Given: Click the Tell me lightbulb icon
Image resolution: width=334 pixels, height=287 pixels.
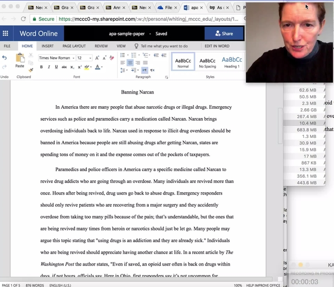Looking at the screenshot, I should point(136,46).
